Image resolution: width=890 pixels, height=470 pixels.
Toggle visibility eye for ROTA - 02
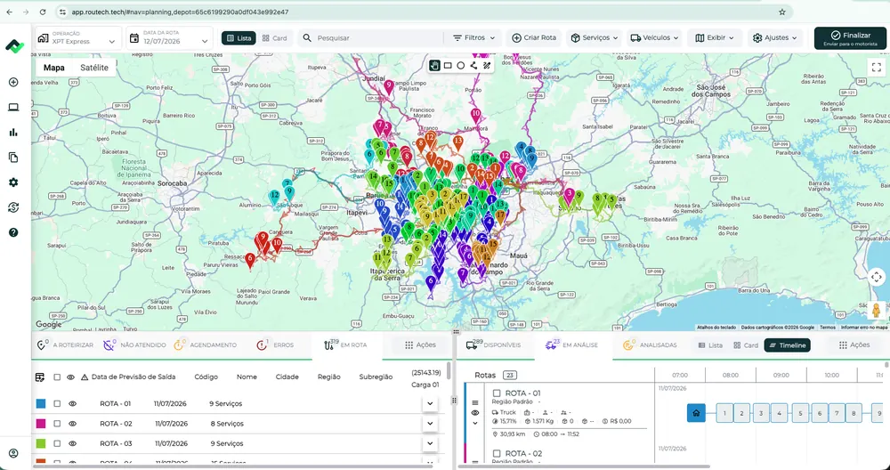tap(73, 424)
